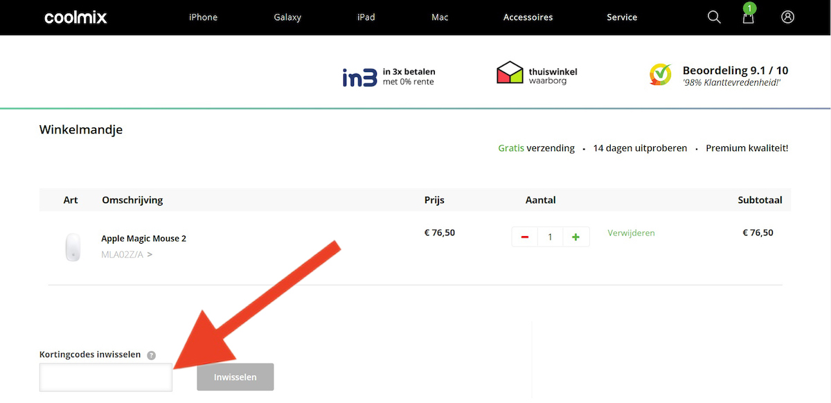The height and width of the screenshot is (403, 831).
Task: Open the search magnifier icon
Action: [714, 17]
